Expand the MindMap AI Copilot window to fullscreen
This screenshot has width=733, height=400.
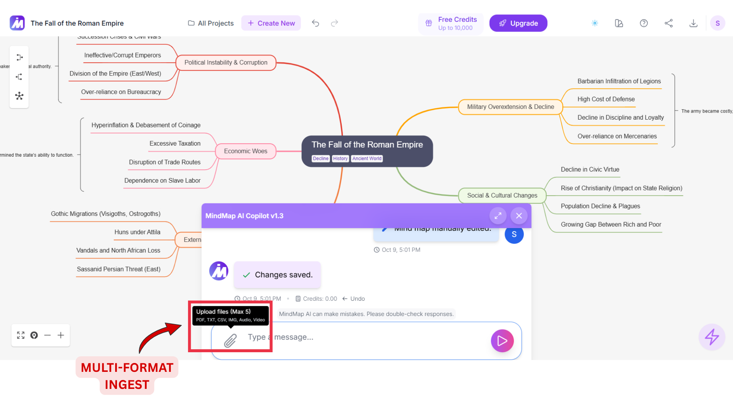[x=498, y=215]
